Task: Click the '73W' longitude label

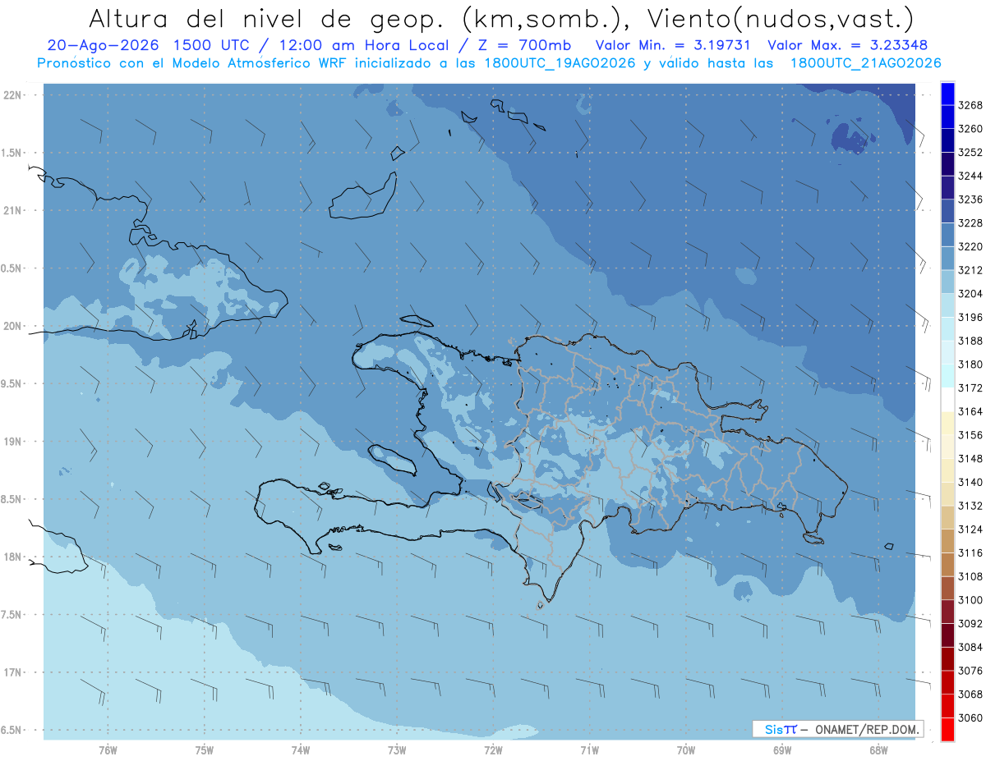Action: tap(397, 750)
